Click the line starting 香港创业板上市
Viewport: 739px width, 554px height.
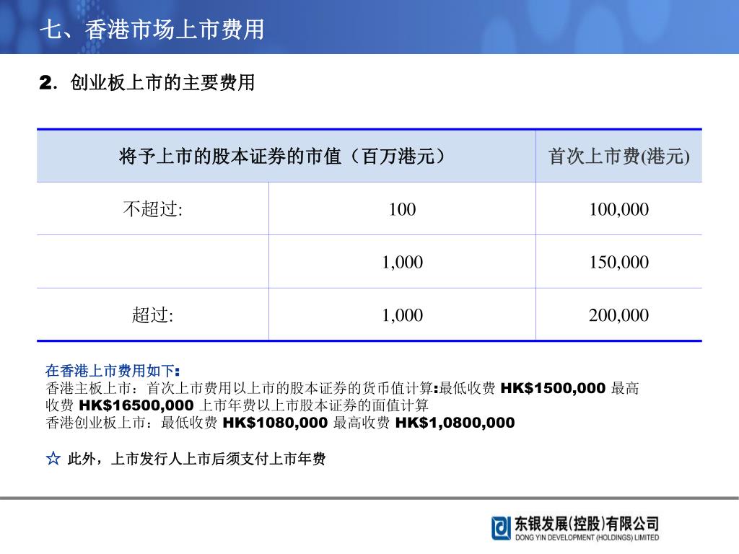pyautogui.click(x=280, y=423)
